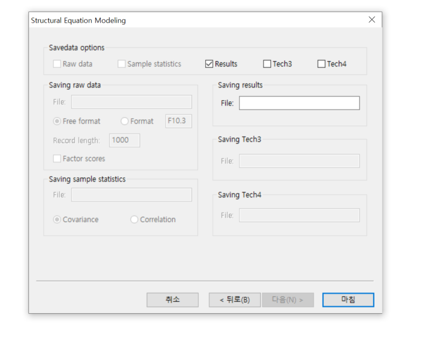Click the Saving Tech4 File field

coord(299,215)
